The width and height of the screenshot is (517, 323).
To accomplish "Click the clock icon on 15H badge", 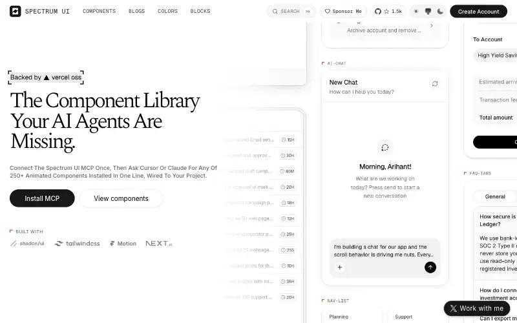I will [x=284, y=140].
